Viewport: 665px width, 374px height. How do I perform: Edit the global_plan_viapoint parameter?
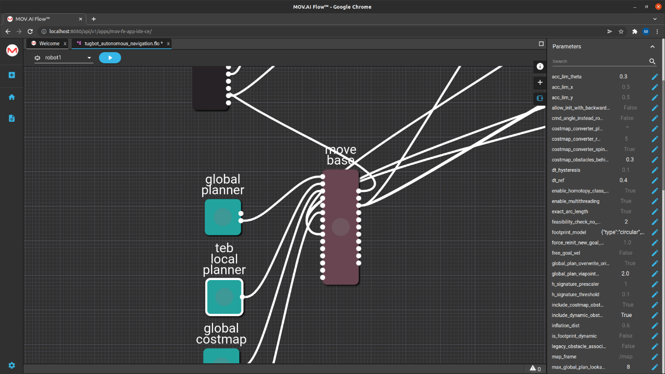[655, 274]
